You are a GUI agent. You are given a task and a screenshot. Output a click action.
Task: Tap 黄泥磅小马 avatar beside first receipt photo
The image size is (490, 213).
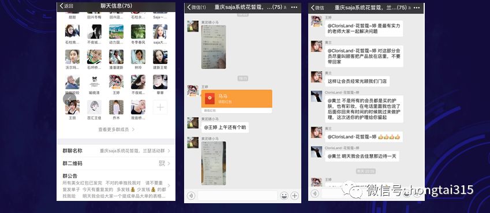(x=193, y=27)
